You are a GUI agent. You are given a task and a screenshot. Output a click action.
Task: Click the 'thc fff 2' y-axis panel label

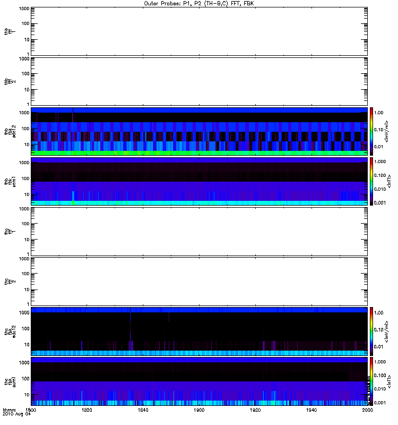(x=10, y=282)
